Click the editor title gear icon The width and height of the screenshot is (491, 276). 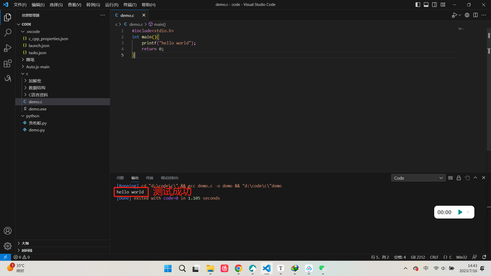(x=467, y=15)
